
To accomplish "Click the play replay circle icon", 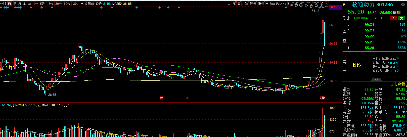I will coord(301,5).
